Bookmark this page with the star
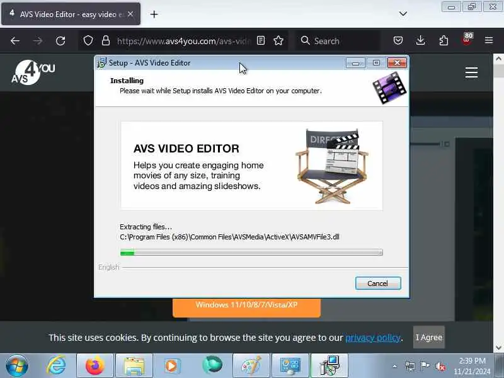 coord(278,40)
